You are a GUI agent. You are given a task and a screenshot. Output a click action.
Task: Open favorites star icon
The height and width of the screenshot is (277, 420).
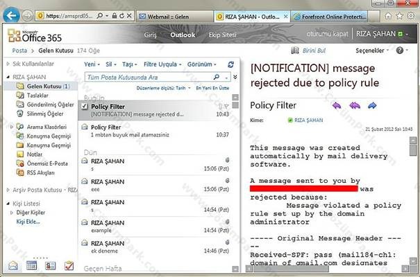click(x=399, y=16)
